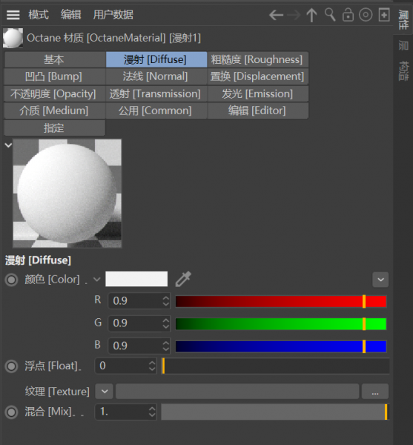
Task: Go back with the left arrow icon
Action: tap(276, 15)
